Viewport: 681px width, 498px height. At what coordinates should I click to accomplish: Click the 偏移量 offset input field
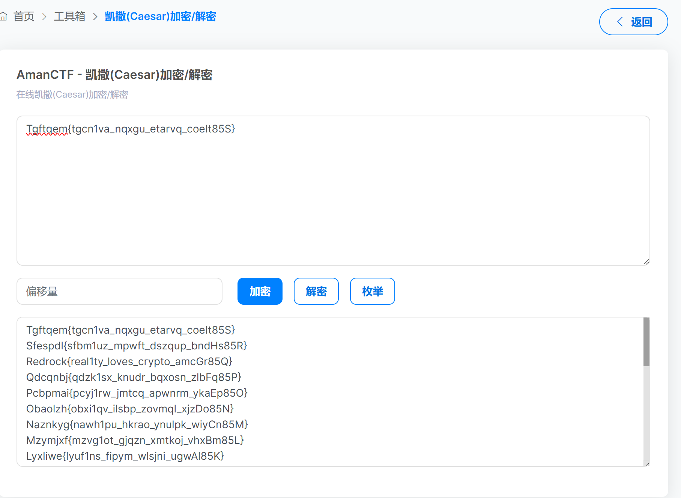coord(119,291)
